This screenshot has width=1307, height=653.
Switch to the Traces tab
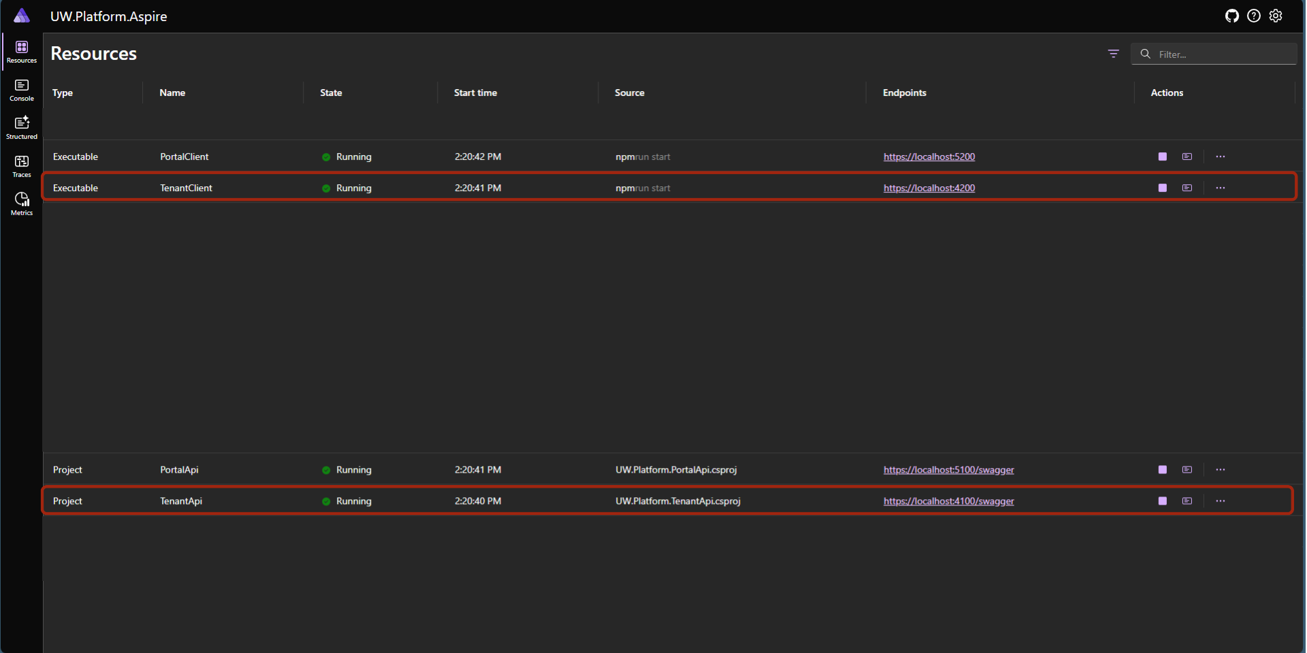(22, 166)
